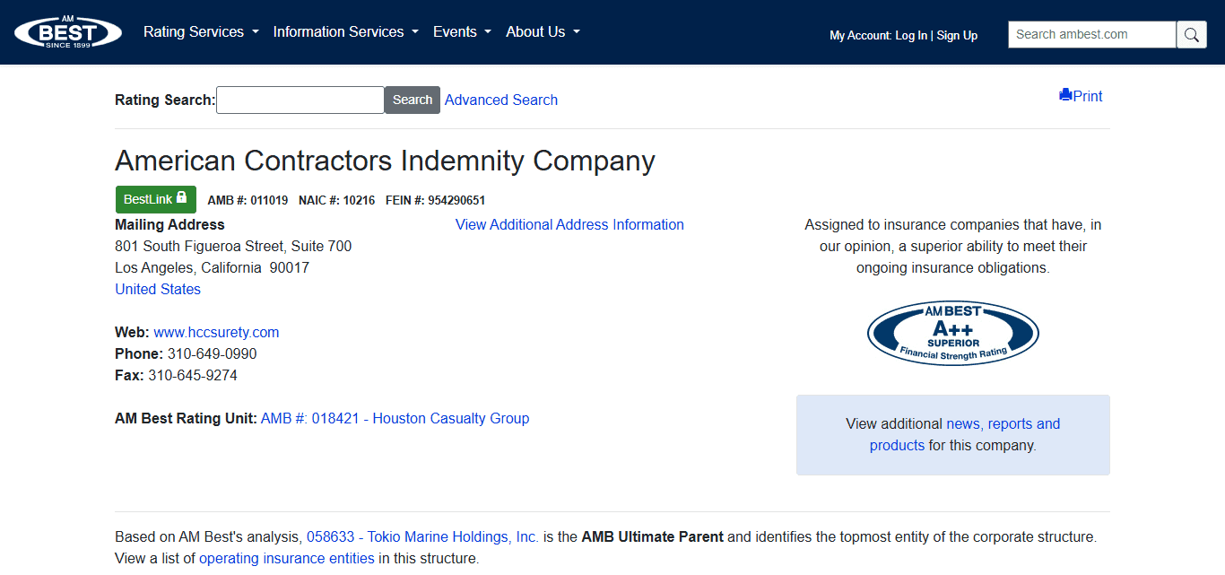Click the Log In link
The image size is (1225, 575).
coord(911,36)
